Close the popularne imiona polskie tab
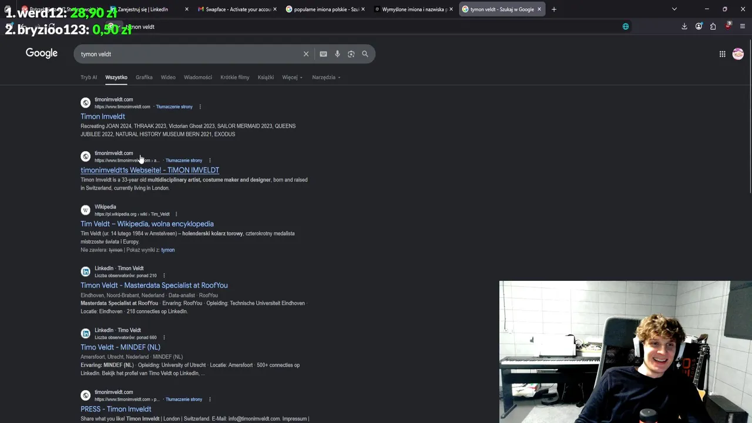This screenshot has width=752, height=423. pyautogui.click(x=363, y=9)
